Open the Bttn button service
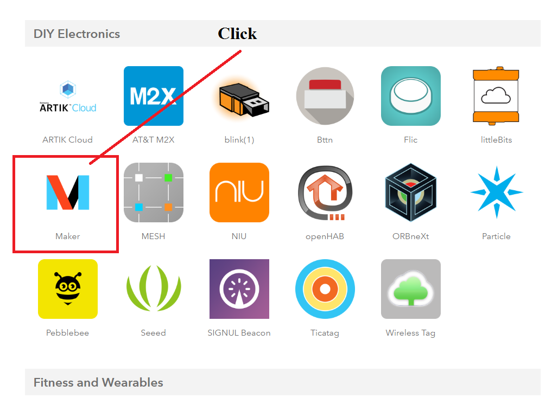This screenshot has height=398, width=558. click(x=325, y=96)
